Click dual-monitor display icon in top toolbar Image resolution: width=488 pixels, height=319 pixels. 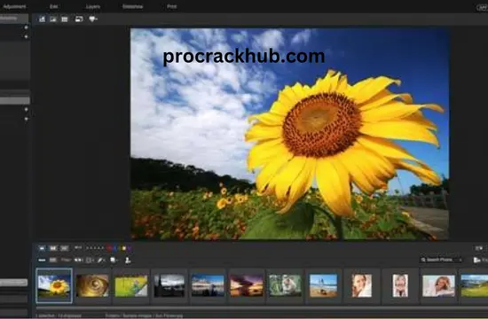tap(79, 19)
